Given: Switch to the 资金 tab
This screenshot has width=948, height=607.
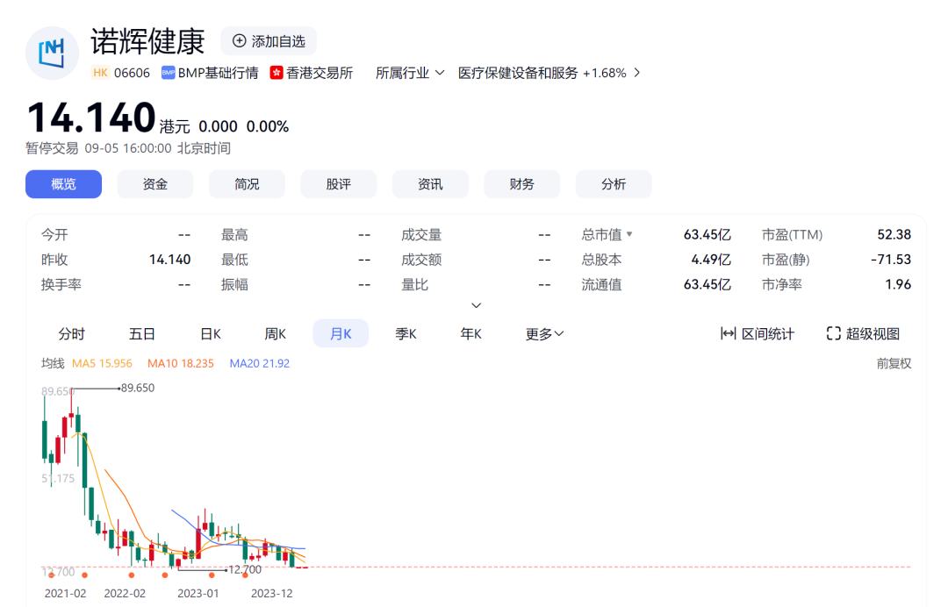Looking at the screenshot, I should 155,184.
